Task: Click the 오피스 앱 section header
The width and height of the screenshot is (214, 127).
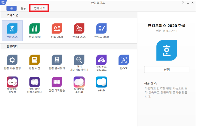Action: point(12,15)
